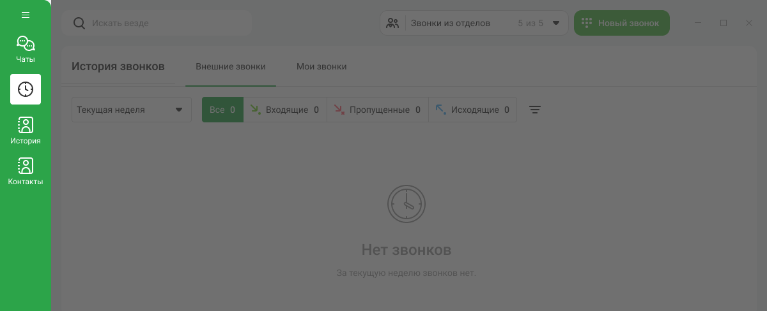Switch to the Мои звонки tab

322,66
